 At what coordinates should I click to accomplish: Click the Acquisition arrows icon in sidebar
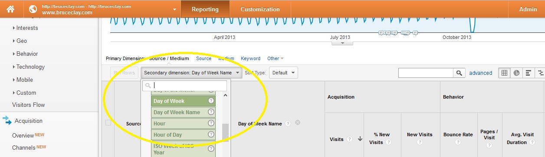(x=7, y=121)
